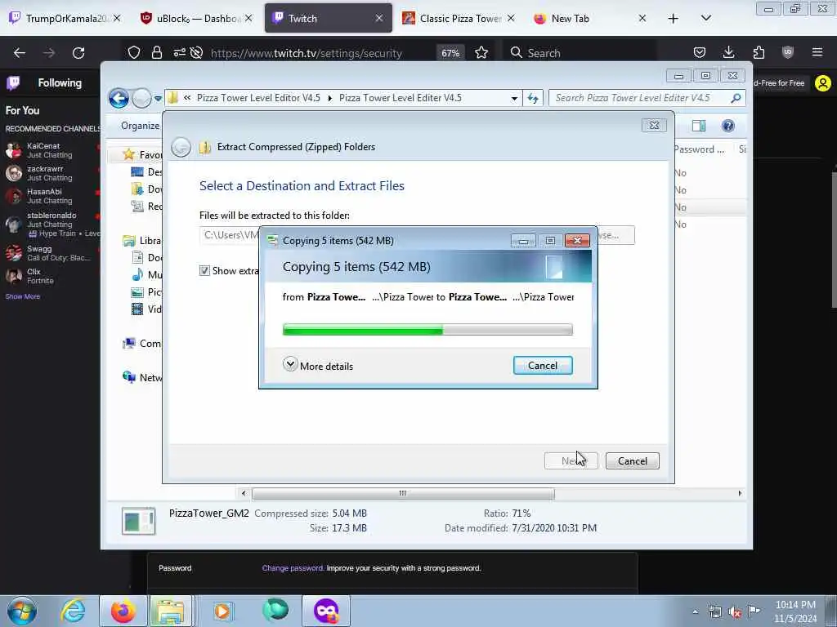Open Save to Pocket icon

click(700, 53)
